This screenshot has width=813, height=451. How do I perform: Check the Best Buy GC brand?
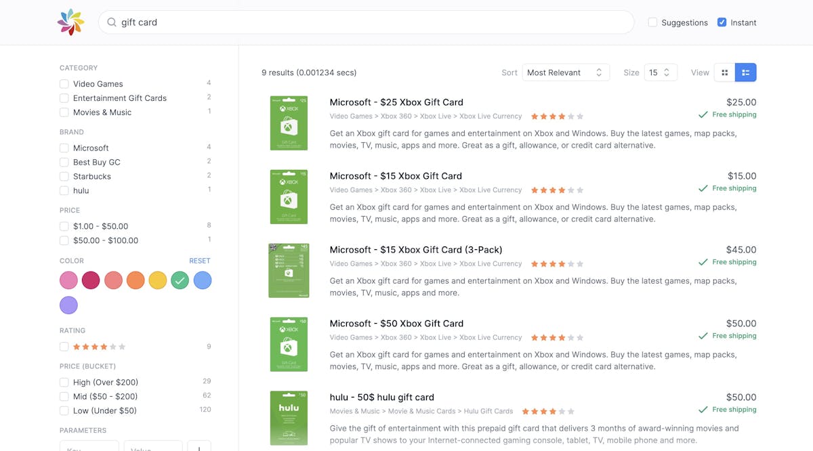click(x=64, y=163)
